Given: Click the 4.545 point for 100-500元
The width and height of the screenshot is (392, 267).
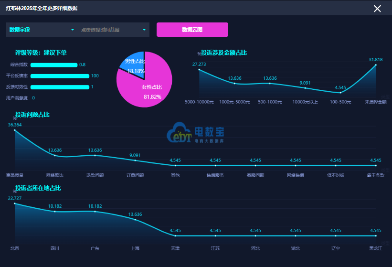Looking at the screenshot, I should [340, 93].
